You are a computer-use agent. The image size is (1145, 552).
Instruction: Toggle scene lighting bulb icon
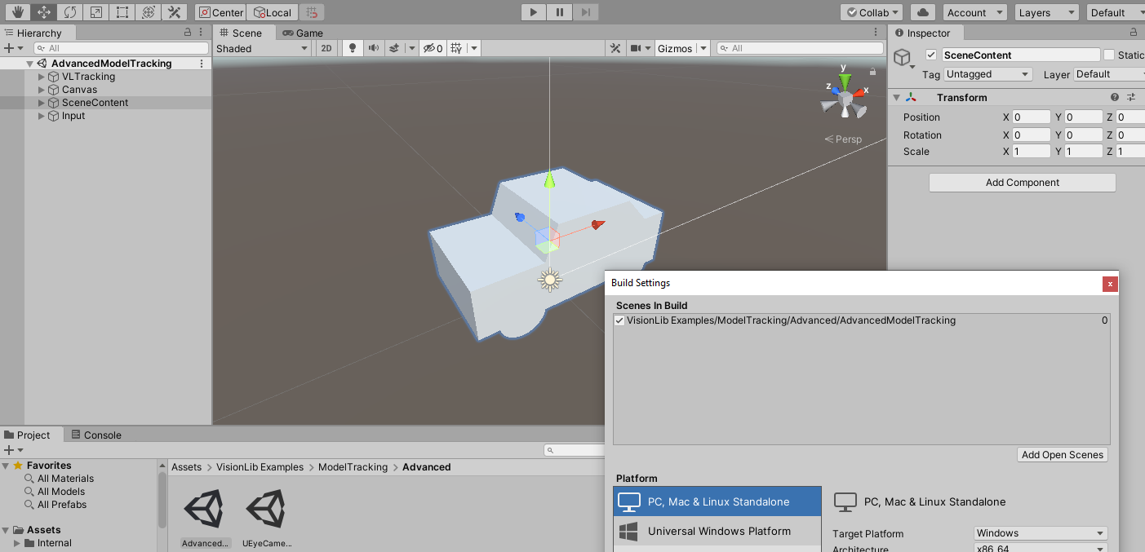pyautogui.click(x=352, y=48)
